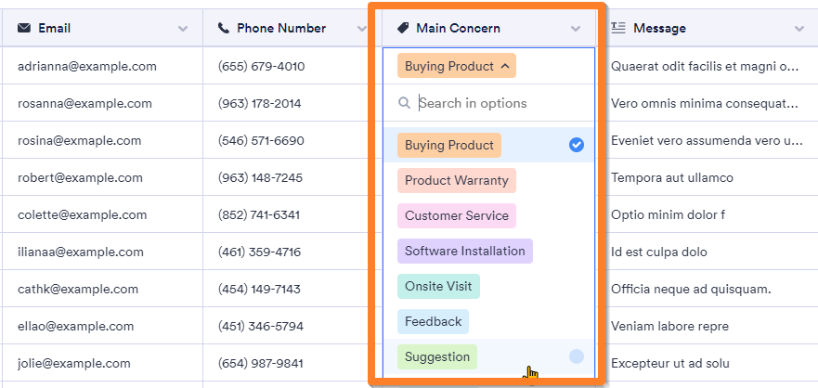Open the Message column dropdown arrow
The image size is (818, 388).
click(799, 29)
